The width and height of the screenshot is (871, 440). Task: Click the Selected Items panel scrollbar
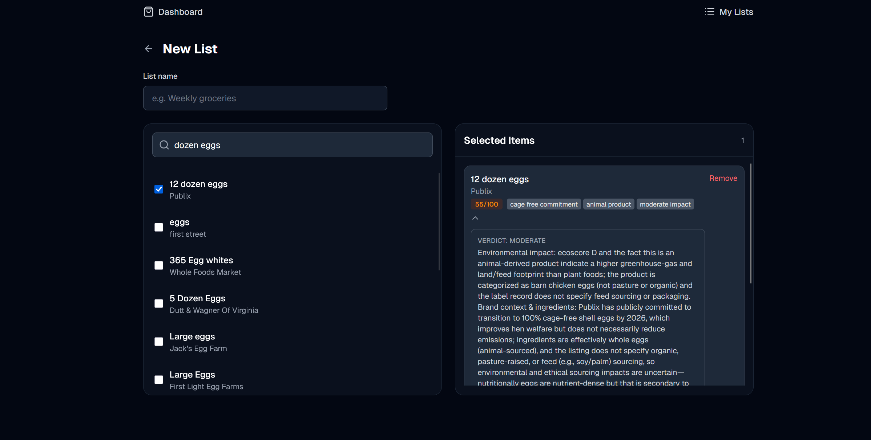click(751, 223)
